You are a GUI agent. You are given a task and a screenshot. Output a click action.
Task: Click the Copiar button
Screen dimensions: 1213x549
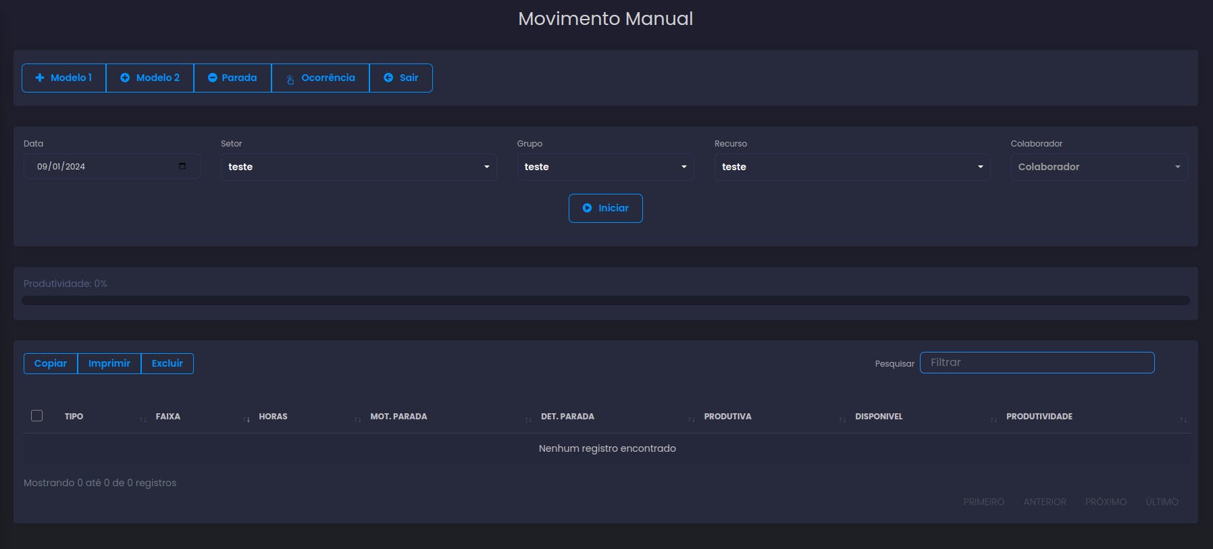click(x=51, y=363)
